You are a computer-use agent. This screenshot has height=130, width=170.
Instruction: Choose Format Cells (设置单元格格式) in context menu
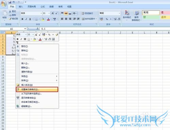37,89
